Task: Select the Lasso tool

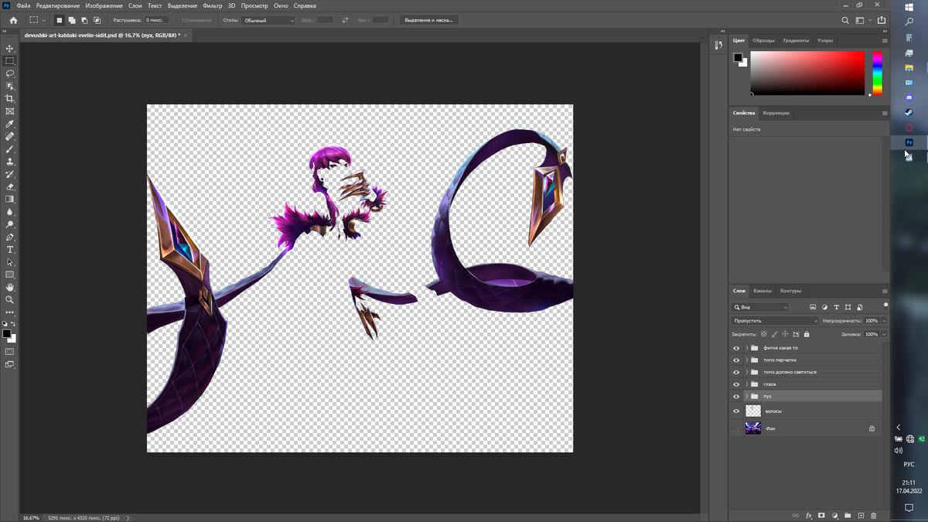Action: click(10, 73)
